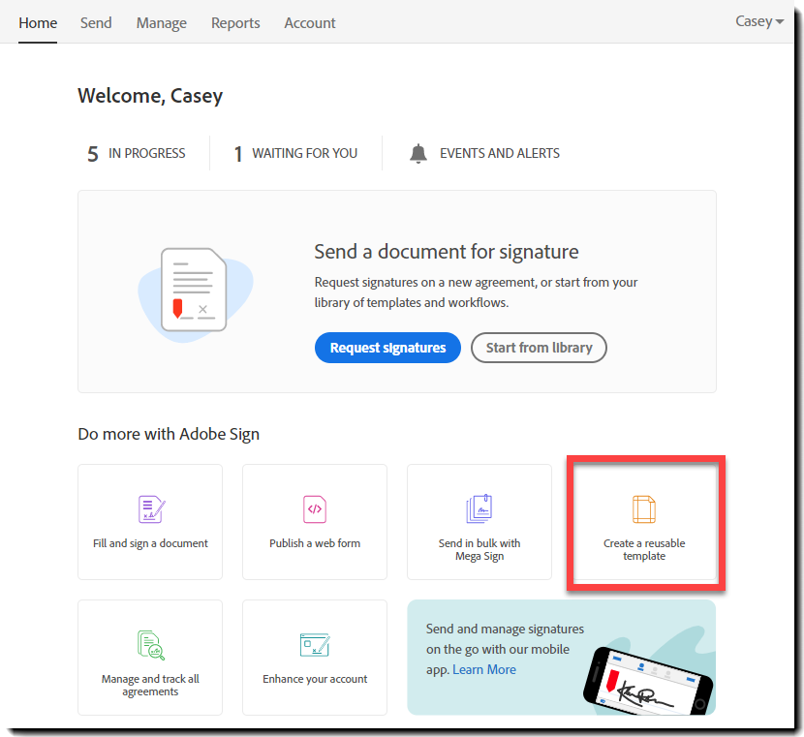Click the Mega Sign chart icon

[479, 508]
